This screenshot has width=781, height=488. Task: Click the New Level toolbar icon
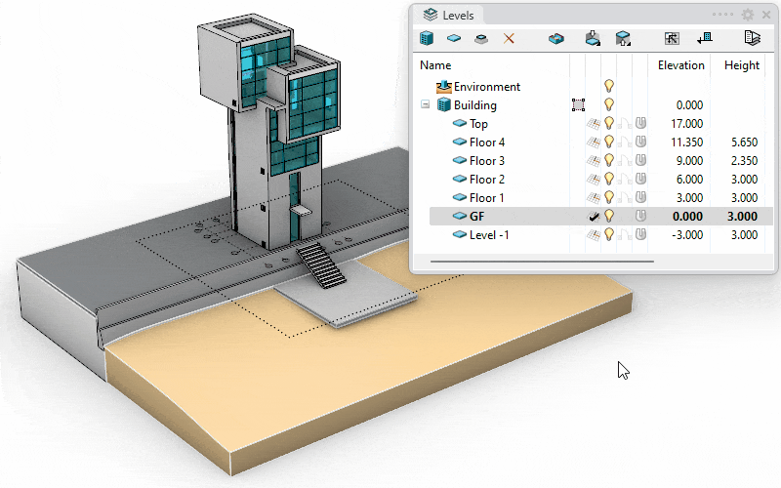[x=454, y=38]
